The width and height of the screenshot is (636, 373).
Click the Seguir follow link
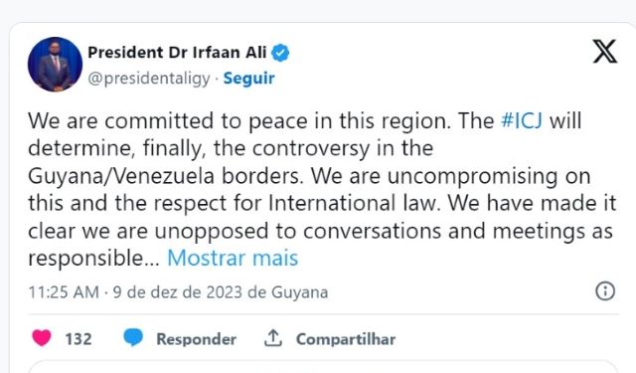[x=249, y=79]
